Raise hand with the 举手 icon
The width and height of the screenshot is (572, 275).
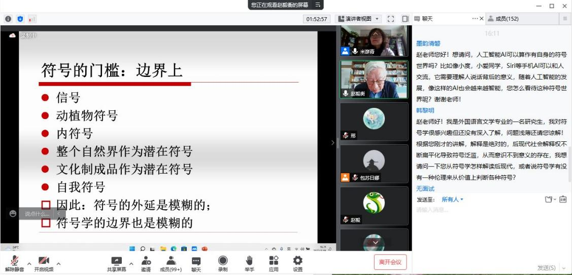pyautogui.click(x=249, y=261)
